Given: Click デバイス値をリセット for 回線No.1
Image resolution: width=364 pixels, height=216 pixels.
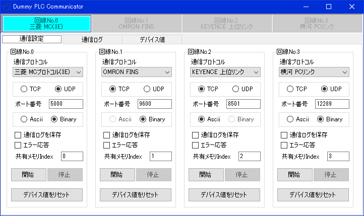Looking at the screenshot, I should tap(135, 195).
